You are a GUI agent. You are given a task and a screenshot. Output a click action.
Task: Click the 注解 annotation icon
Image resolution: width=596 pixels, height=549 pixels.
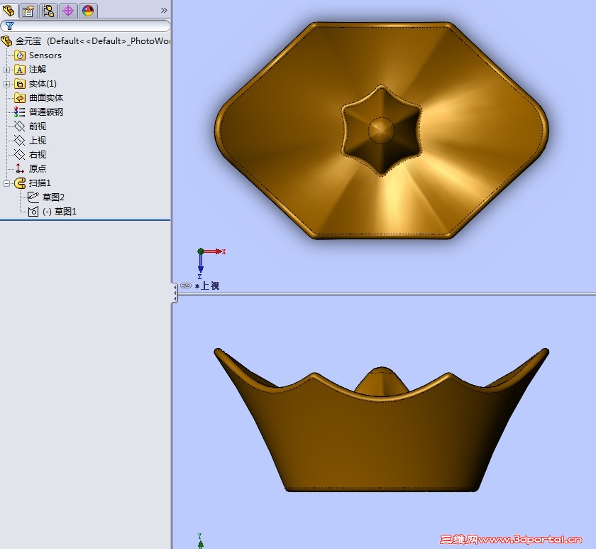20,70
